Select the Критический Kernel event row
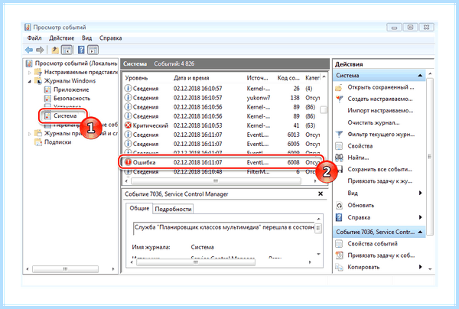 coord(222,125)
